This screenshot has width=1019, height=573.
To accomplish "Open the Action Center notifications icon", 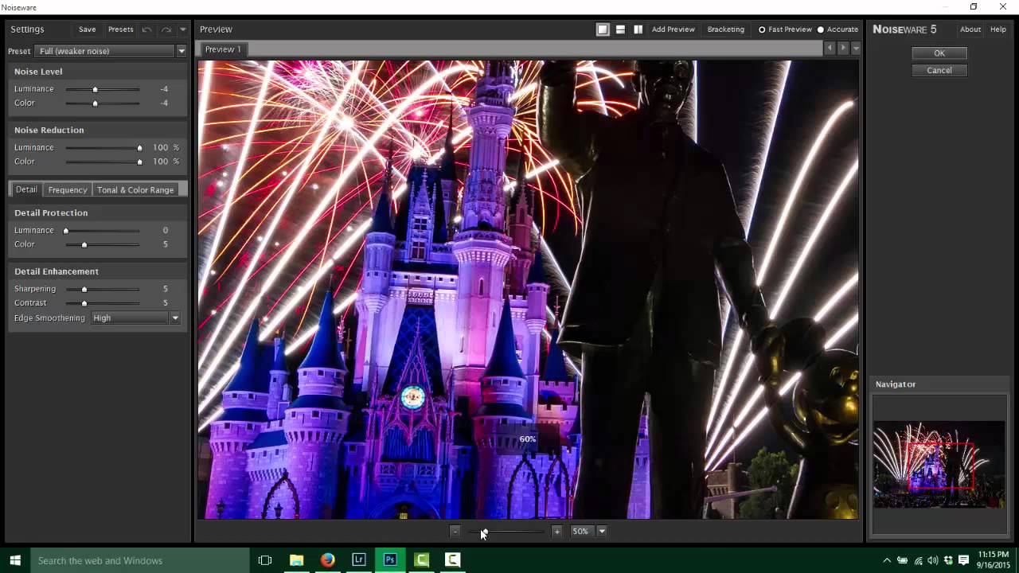I will click(x=963, y=560).
